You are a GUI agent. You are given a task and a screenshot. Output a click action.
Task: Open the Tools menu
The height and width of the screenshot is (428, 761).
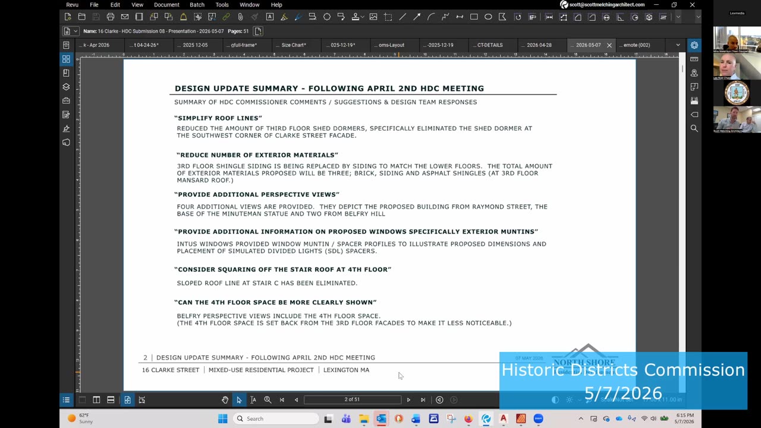pyautogui.click(x=222, y=5)
